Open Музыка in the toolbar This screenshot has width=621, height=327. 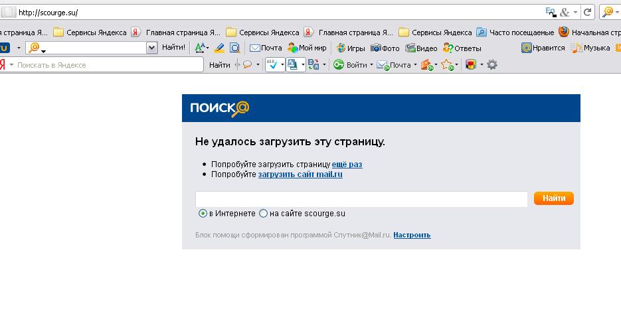coord(590,48)
